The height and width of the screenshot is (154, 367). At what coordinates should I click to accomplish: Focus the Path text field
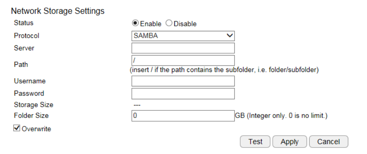click(x=183, y=60)
